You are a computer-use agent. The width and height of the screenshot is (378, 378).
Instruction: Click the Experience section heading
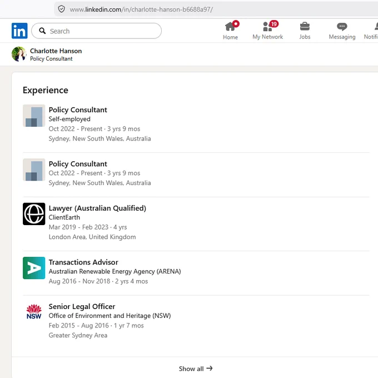46,90
